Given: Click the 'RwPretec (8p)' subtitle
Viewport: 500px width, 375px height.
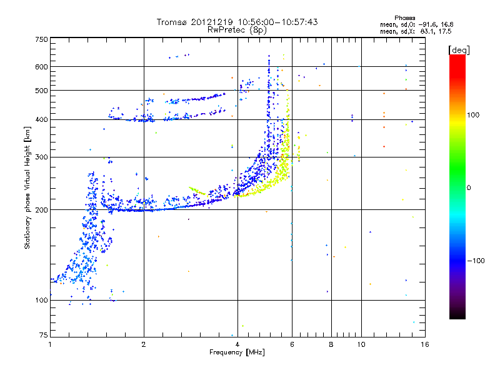Looking at the screenshot, I should coord(237,30).
